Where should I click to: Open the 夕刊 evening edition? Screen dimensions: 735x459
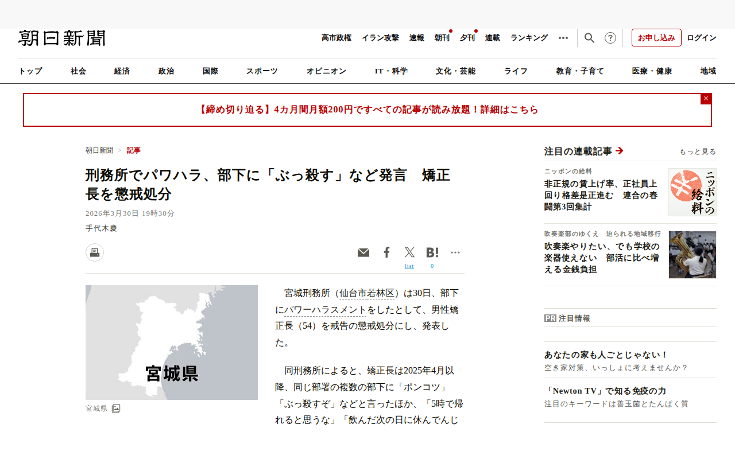pyautogui.click(x=467, y=38)
